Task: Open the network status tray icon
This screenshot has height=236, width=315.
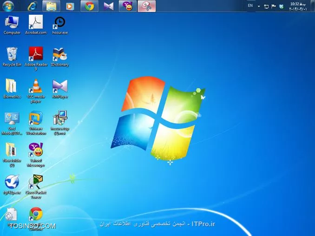Action: (266, 7)
